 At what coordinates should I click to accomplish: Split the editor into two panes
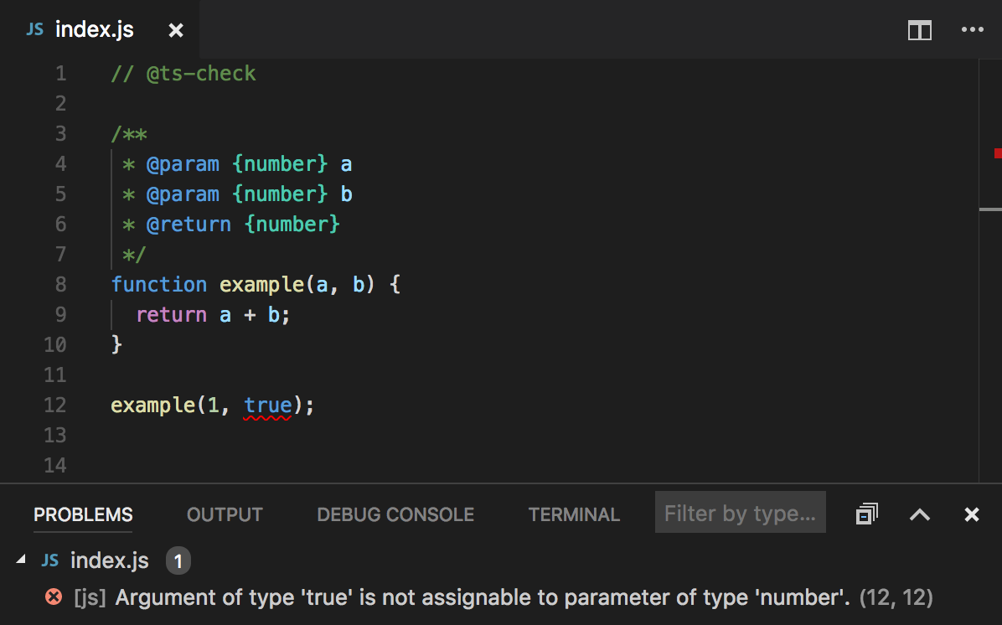pos(919,30)
